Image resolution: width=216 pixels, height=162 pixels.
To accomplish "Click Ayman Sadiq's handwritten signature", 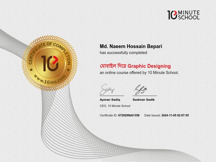I will (107, 89).
